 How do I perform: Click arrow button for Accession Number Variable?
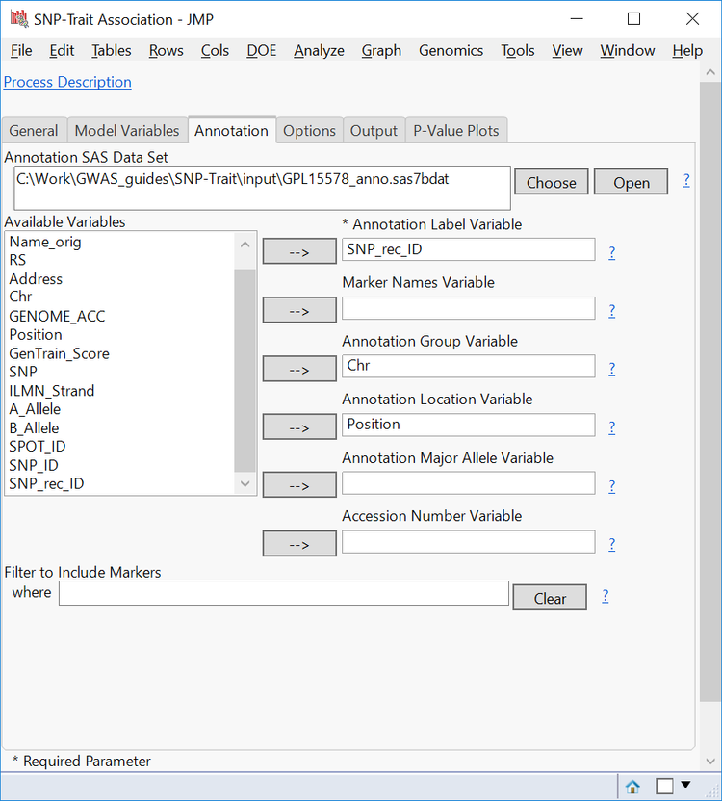tap(299, 544)
